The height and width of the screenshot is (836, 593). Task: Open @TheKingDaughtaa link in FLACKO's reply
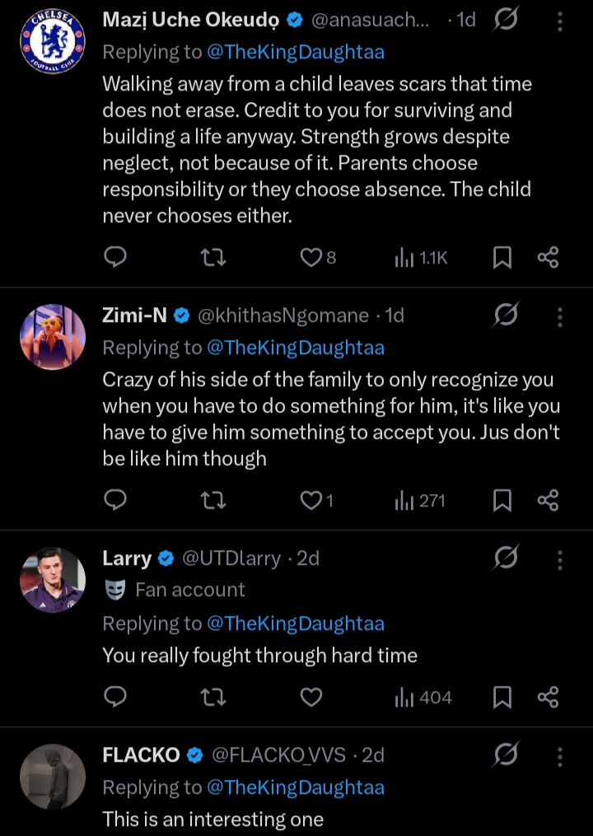pyautogui.click(x=296, y=787)
